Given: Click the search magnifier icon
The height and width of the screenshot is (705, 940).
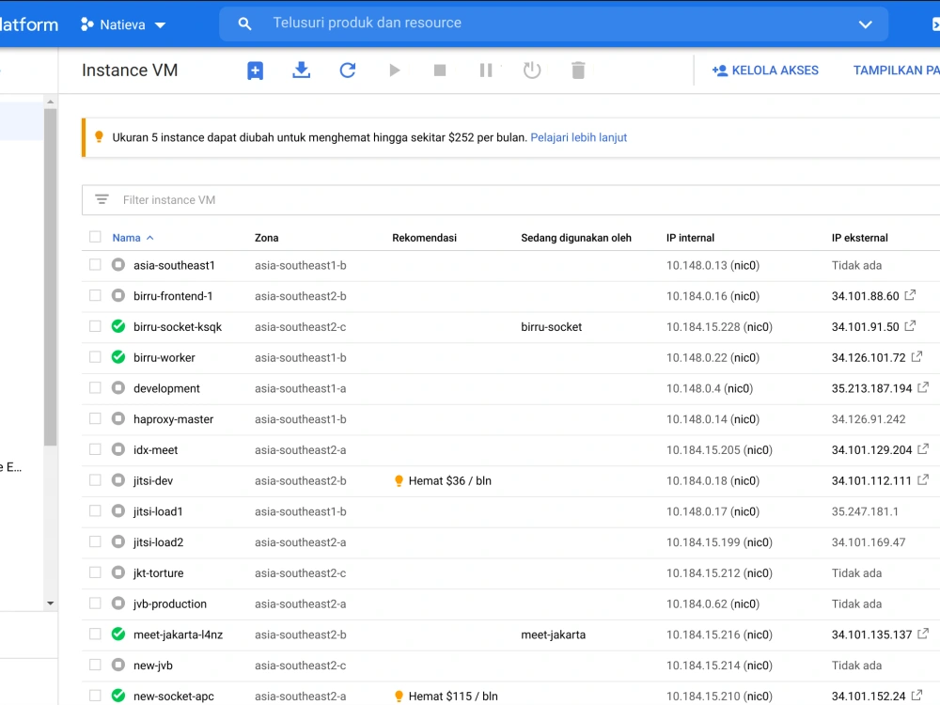Looking at the screenshot, I should click(244, 24).
